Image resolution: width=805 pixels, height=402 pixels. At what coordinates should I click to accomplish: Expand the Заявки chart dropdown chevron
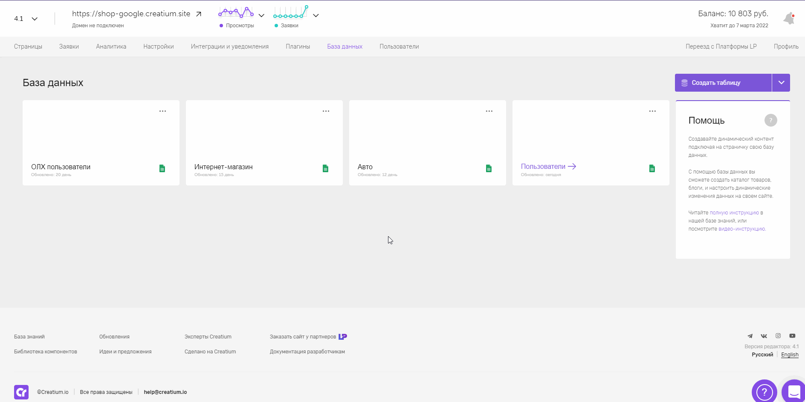pyautogui.click(x=316, y=15)
